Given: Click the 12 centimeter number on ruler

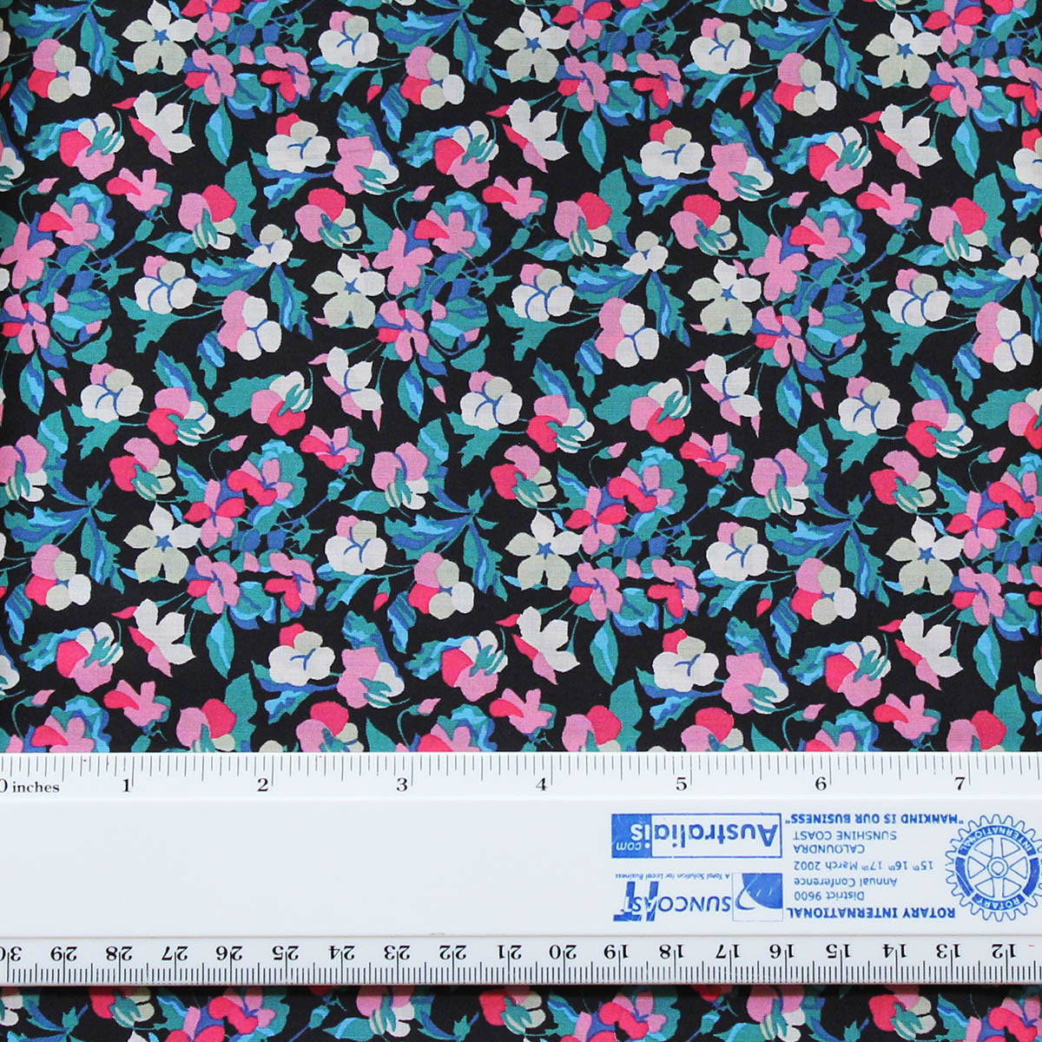Looking at the screenshot, I should click(1002, 951).
